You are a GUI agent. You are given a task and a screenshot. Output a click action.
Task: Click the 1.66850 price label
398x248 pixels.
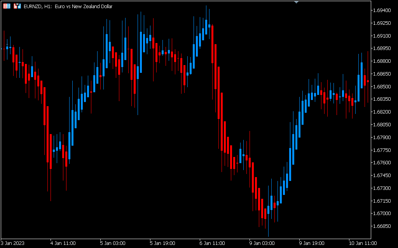coord(382,226)
